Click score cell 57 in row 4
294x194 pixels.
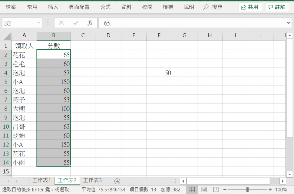pyautogui.click(x=54, y=73)
